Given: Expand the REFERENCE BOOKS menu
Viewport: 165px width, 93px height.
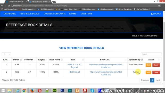Looking at the screenshot, I should pyautogui.click(x=30, y=14).
